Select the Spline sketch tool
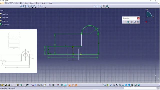160x90 pixels. coord(31,6)
